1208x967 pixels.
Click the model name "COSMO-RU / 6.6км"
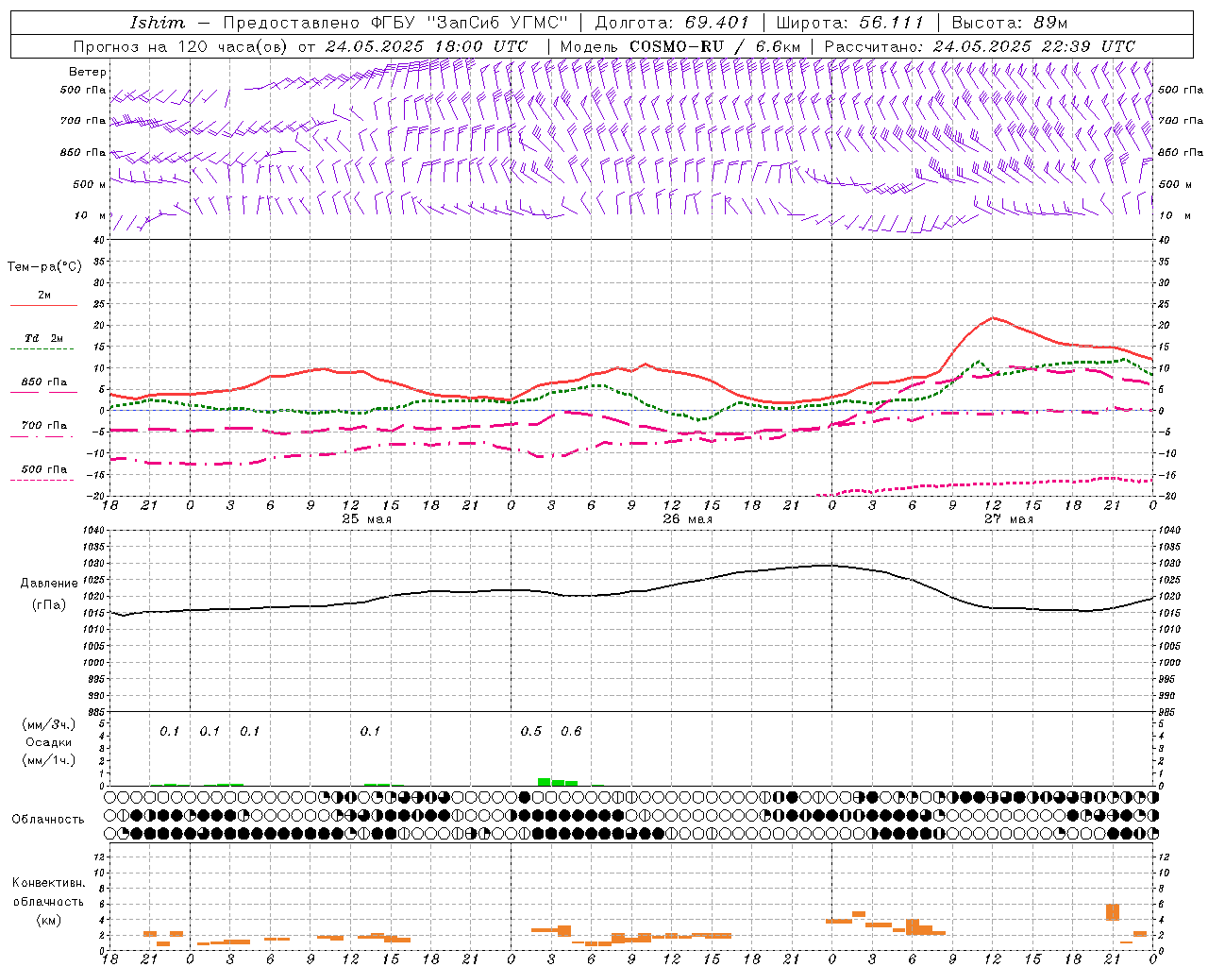point(715,46)
